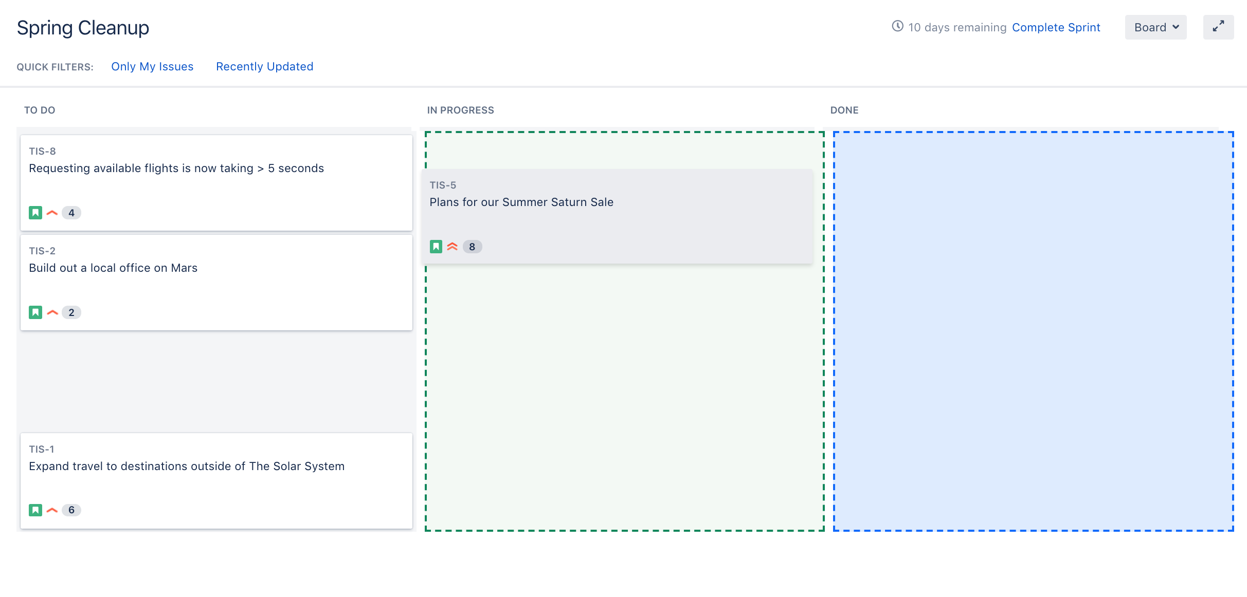Image resolution: width=1247 pixels, height=597 pixels.
Task: Click the priority arrow icon on TIS-5
Action: [x=451, y=247]
